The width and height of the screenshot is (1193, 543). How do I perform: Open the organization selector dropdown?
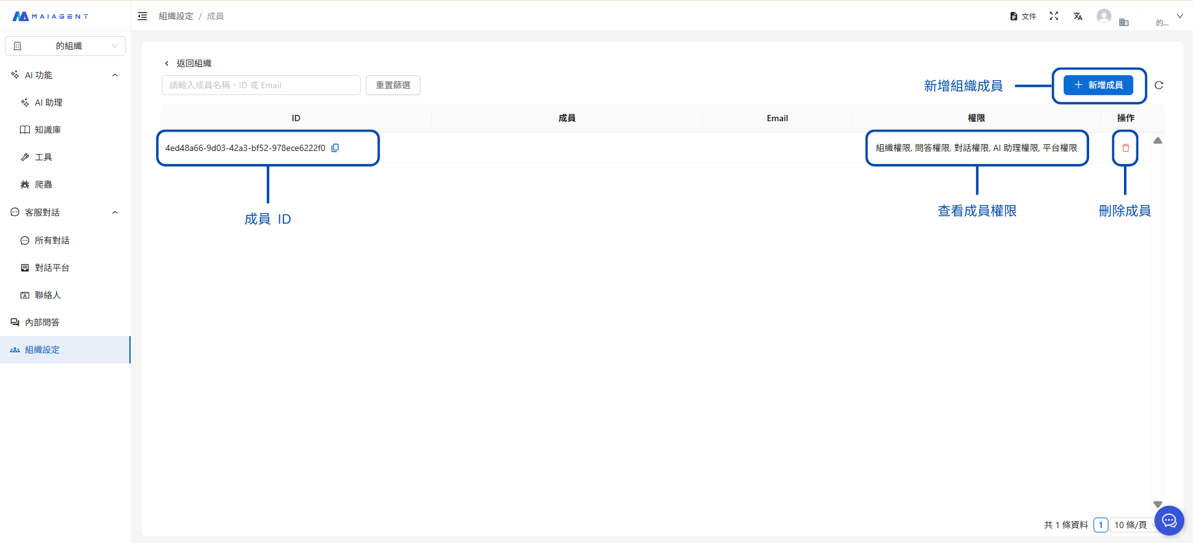coord(65,46)
